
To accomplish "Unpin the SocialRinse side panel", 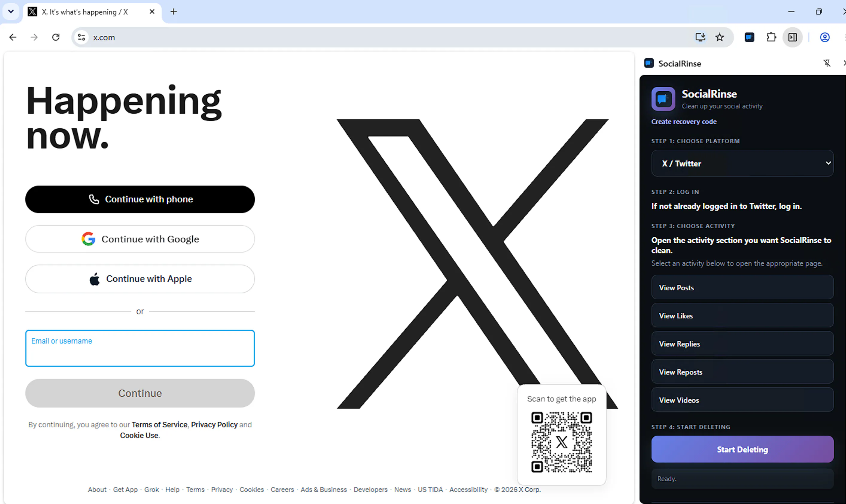I will tap(827, 63).
